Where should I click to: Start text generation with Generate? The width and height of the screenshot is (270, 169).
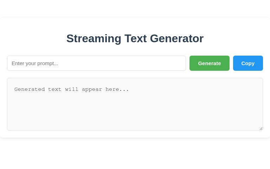click(x=209, y=63)
